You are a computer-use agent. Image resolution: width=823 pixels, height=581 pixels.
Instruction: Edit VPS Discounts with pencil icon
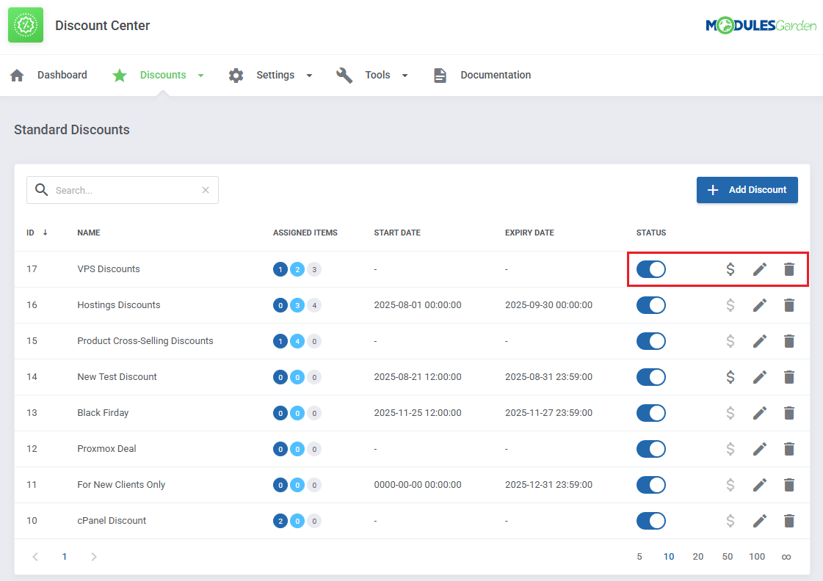pos(759,269)
